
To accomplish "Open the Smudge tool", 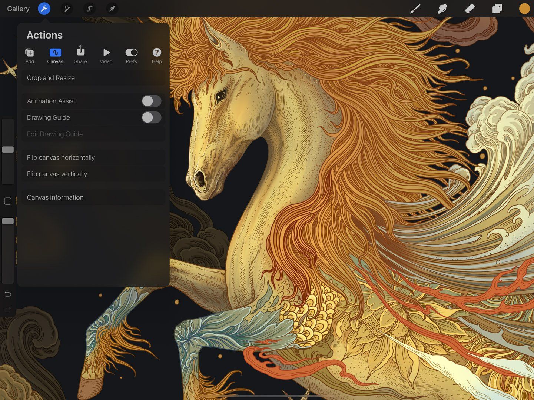I will pyautogui.click(x=442, y=9).
